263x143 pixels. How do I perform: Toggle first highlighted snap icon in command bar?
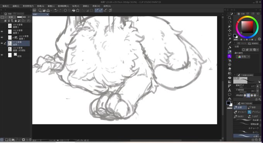(x=97, y=10)
